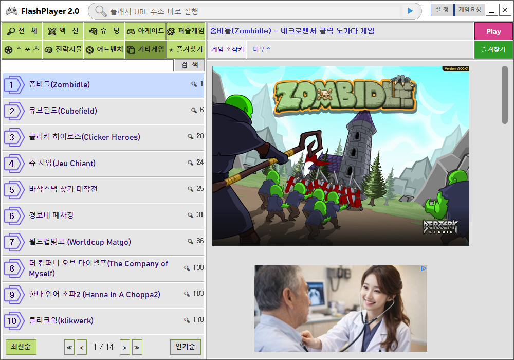This screenshot has height=360, width=514.
Task: Click the 검색 search button
Action: pyautogui.click(x=190, y=65)
